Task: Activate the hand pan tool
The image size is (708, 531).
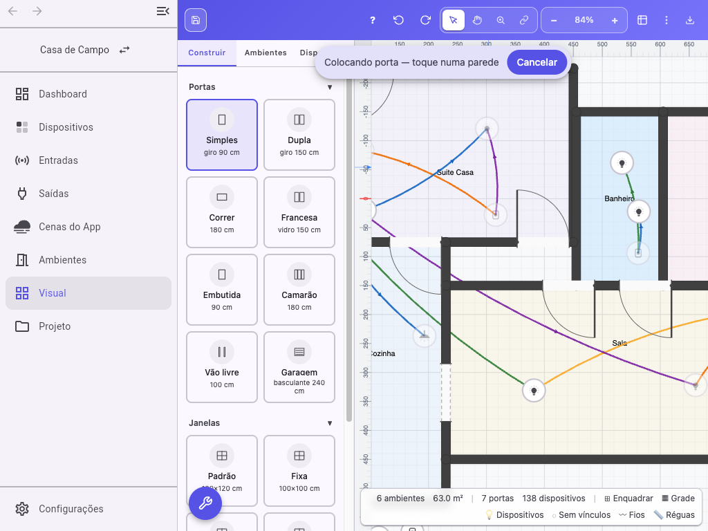Action: (477, 20)
